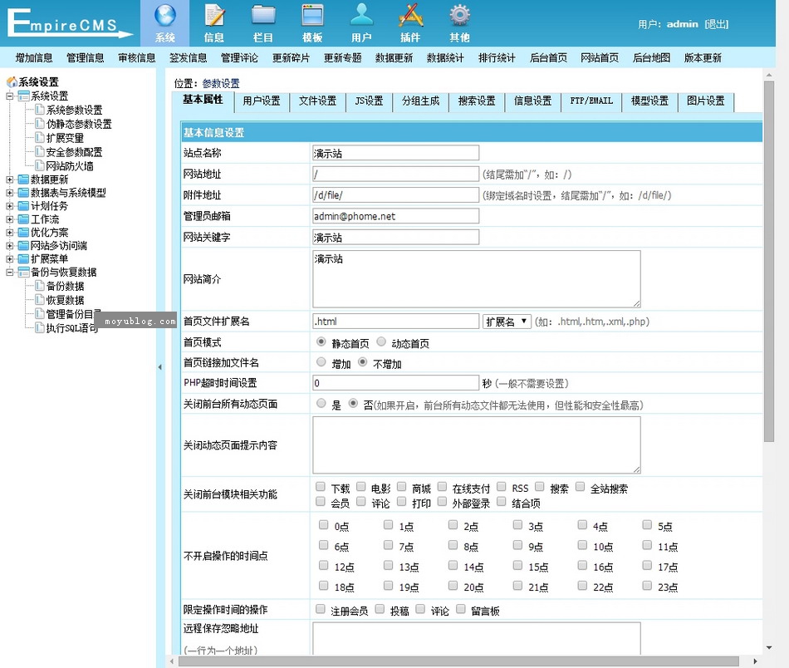Switch to the 搜索设置 tab
Screen dimensions: 789x668
477,101
